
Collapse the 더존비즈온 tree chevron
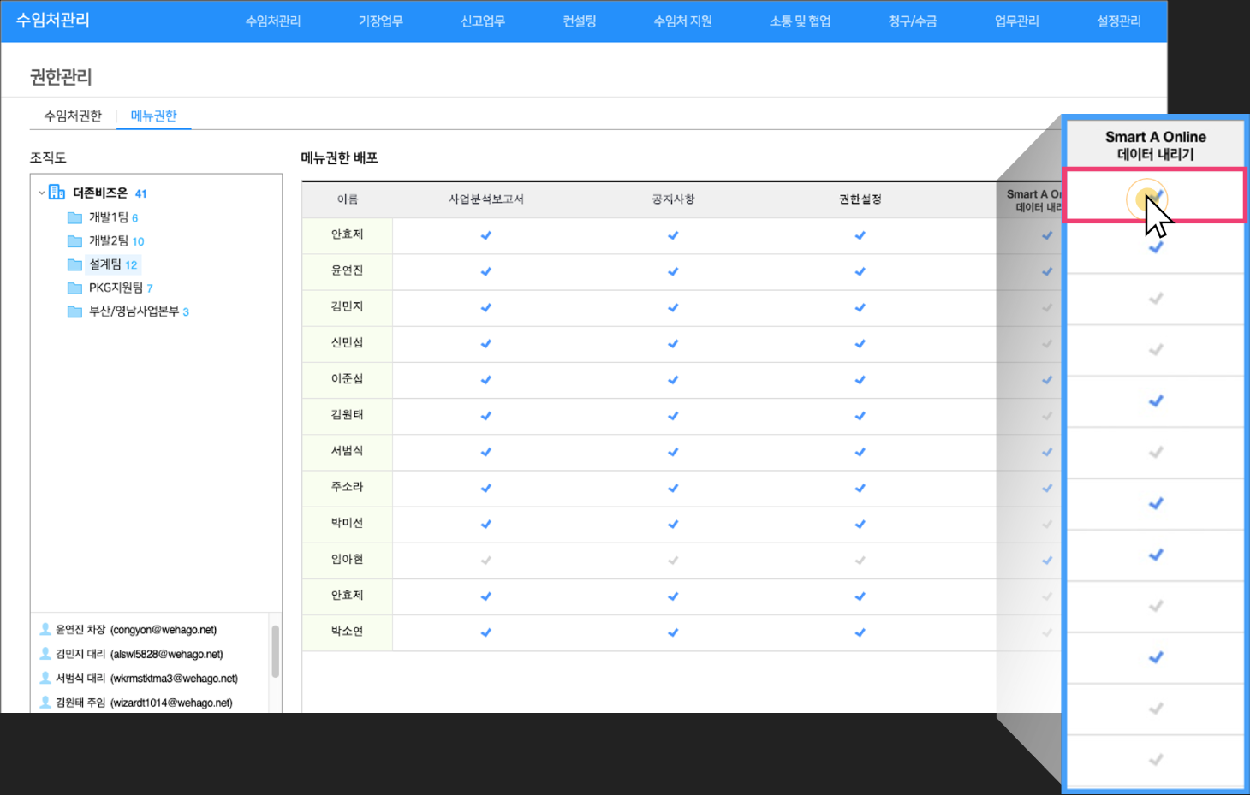[x=41, y=193]
